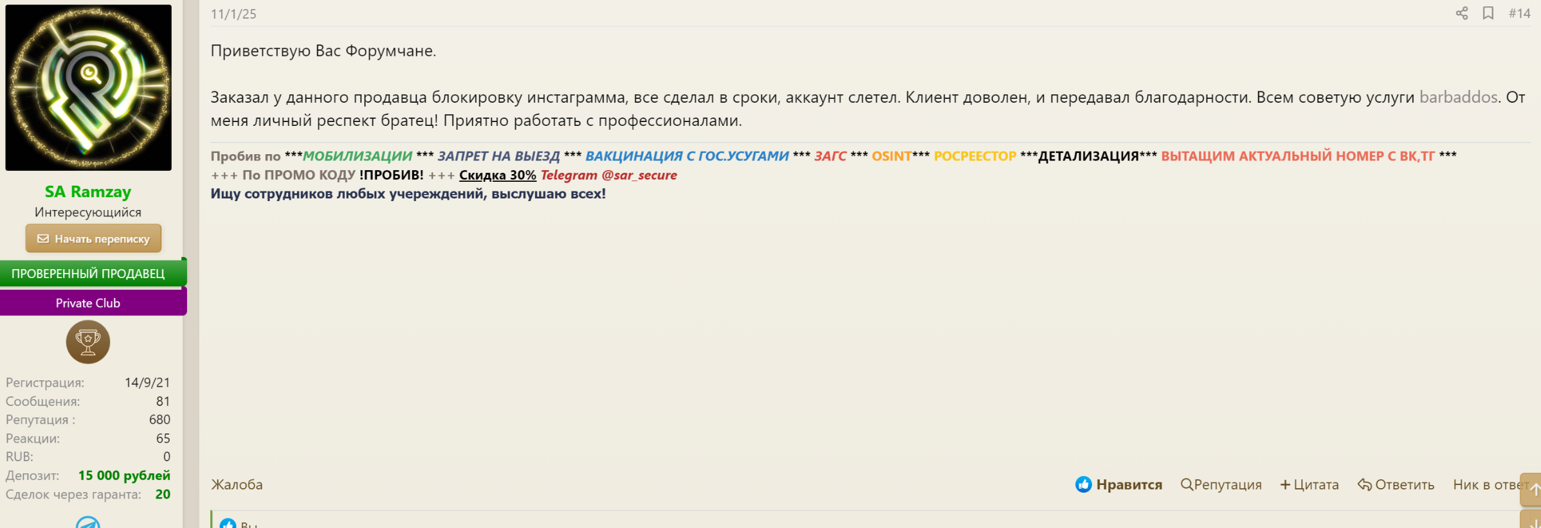The height and width of the screenshot is (528, 1541).
Task: Open the SA Ramzay username profile
Action: (88, 191)
